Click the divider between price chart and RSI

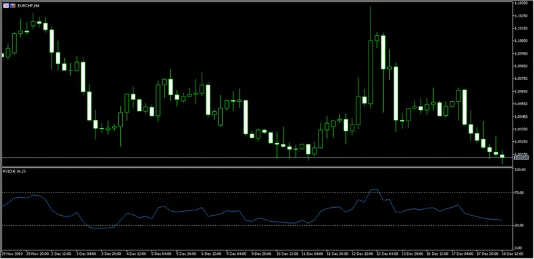256,167
